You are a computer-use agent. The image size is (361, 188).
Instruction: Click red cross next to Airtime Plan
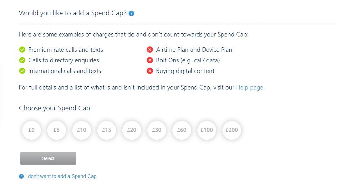click(x=150, y=50)
